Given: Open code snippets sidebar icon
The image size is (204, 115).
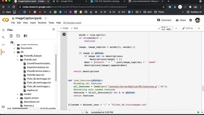Looking at the screenshot, I should click(x=3, y=45).
